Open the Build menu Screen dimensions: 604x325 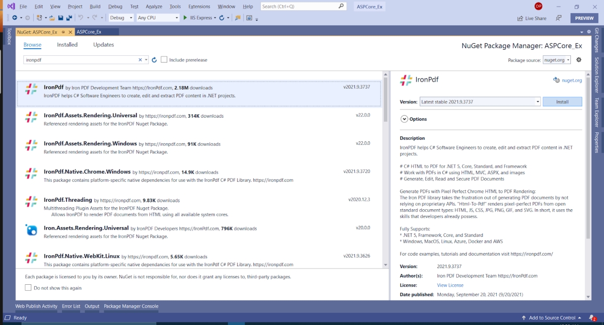click(95, 7)
